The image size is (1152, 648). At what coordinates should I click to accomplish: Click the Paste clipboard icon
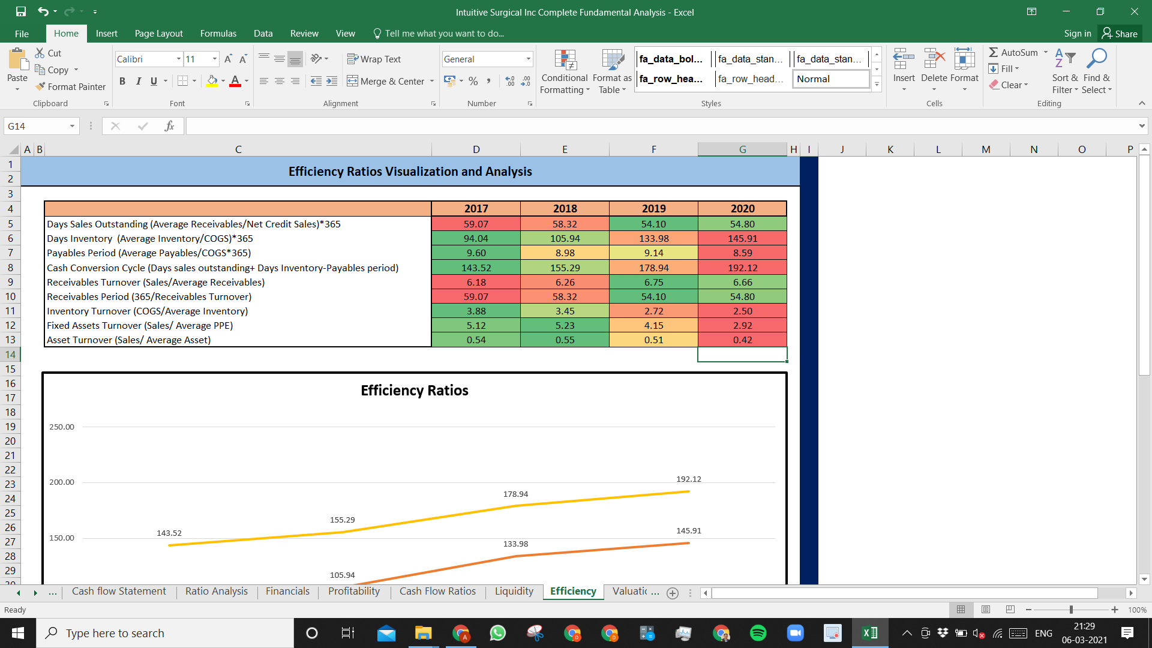click(17, 60)
